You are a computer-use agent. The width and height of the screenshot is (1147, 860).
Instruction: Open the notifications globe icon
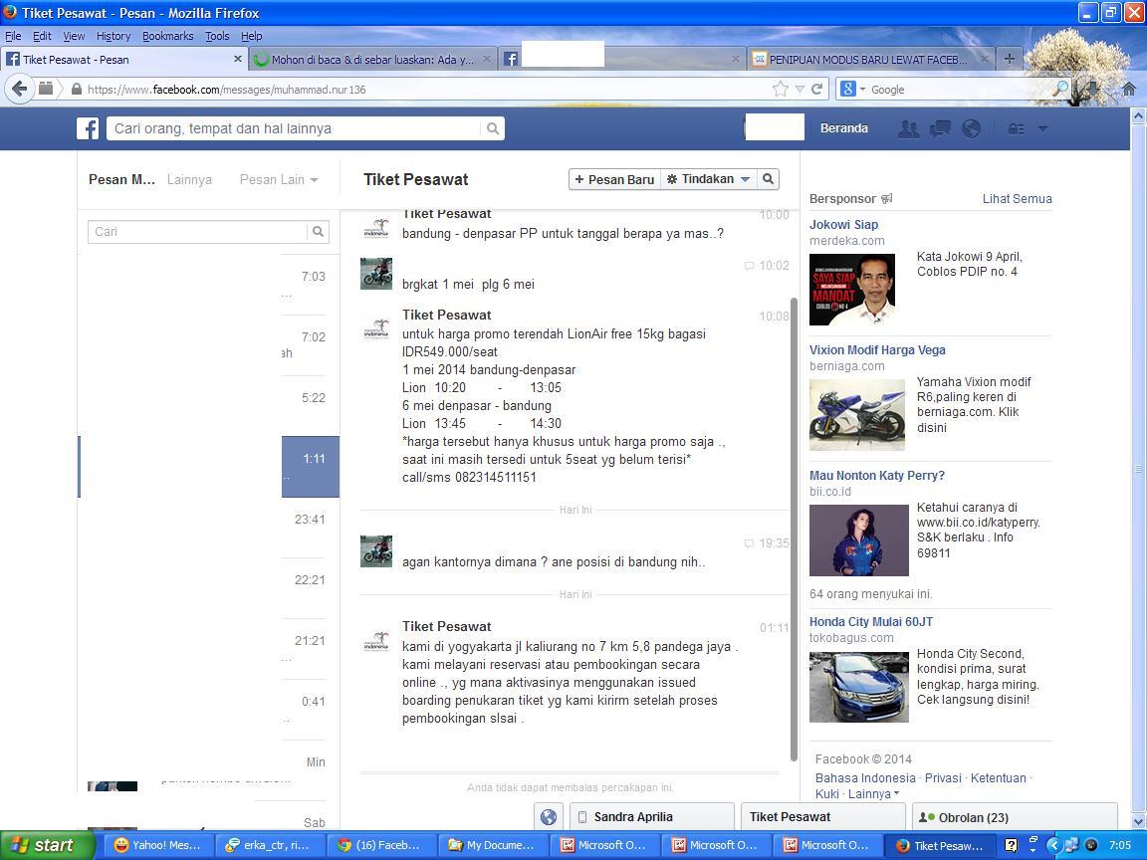click(972, 128)
